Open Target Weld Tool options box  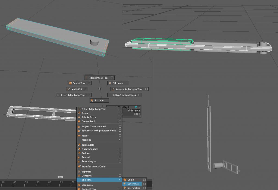pyautogui.click(x=112, y=78)
